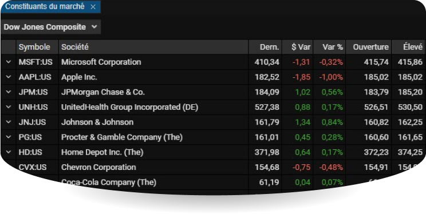426x214 pixels.
Task: Expand the HD:US row chevron
Action: (x=9, y=152)
